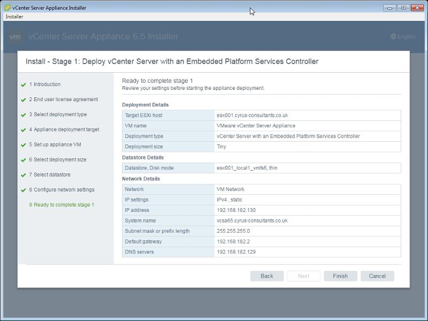This screenshot has width=428, height=321.
Task: Click the Deployment Details heading
Action: [x=145, y=105]
